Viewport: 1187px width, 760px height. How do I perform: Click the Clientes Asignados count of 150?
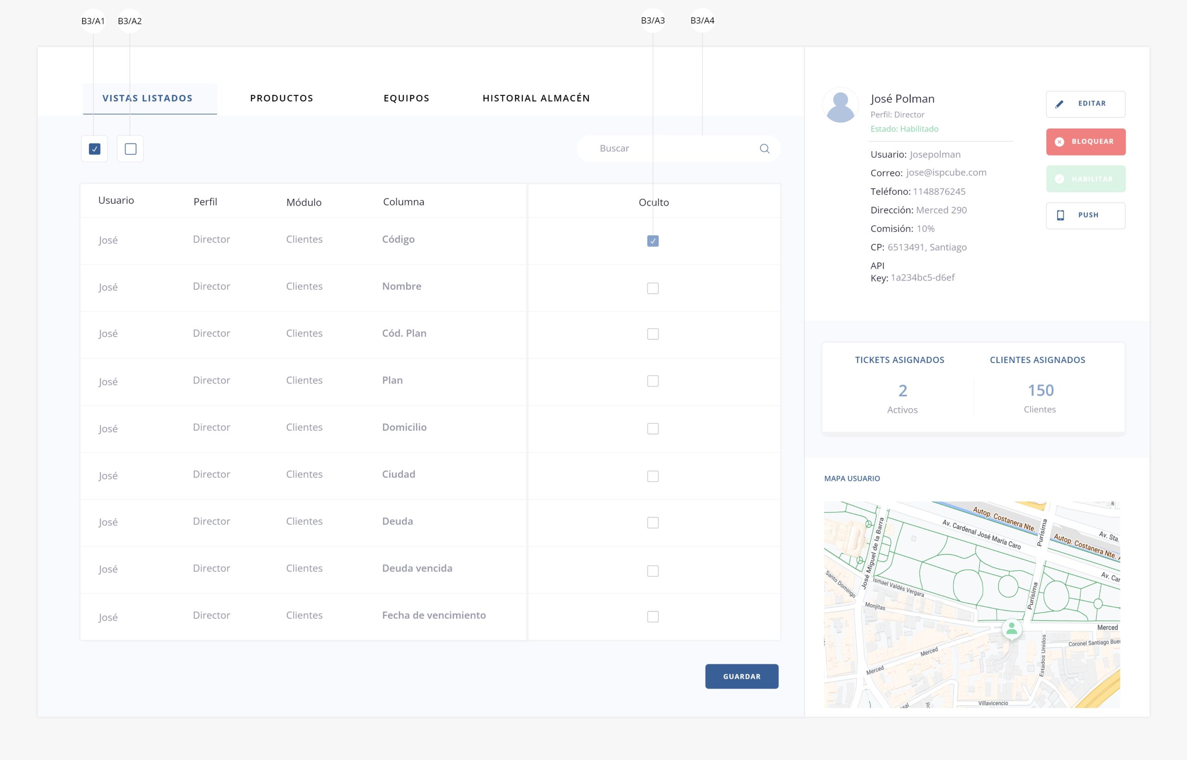1040,390
